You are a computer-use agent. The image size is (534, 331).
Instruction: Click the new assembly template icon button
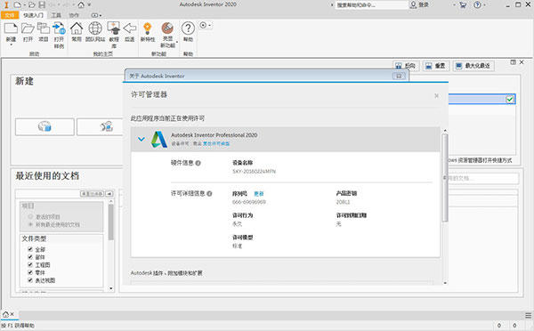44,126
